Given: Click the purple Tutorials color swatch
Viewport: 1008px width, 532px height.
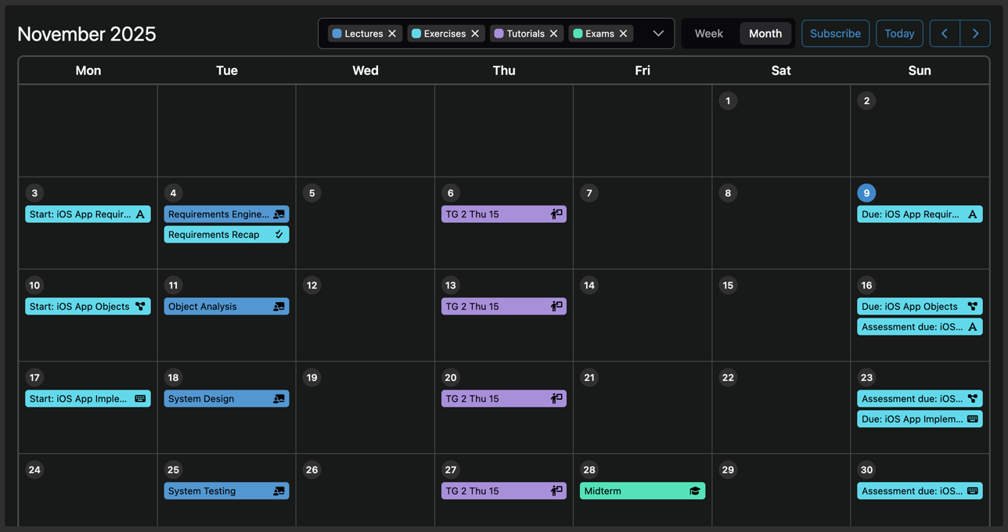Looking at the screenshot, I should 499,34.
